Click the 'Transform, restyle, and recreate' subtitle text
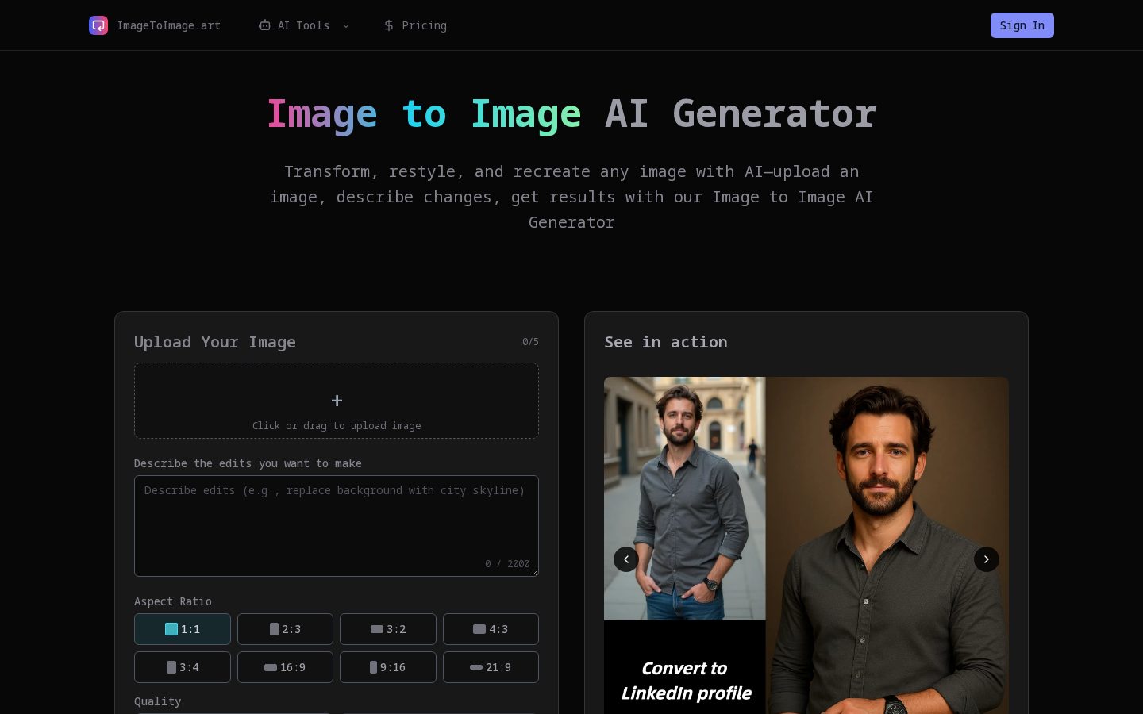1143x714 pixels. 571,197
